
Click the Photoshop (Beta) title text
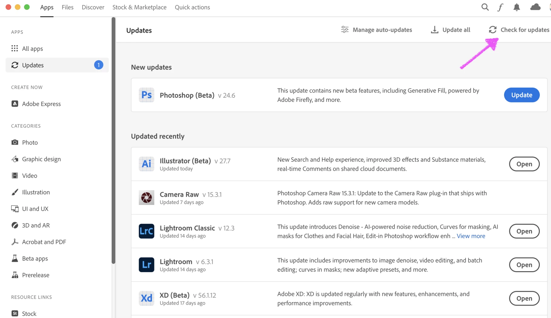[187, 95]
